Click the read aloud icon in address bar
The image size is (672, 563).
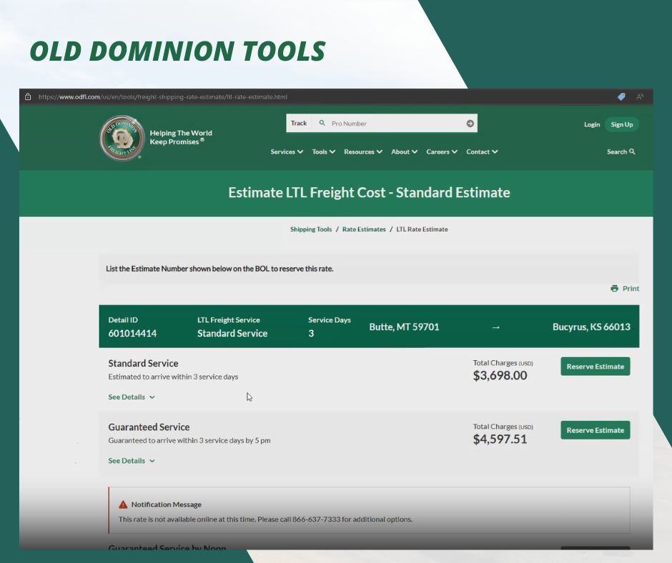pyautogui.click(x=640, y=97)
